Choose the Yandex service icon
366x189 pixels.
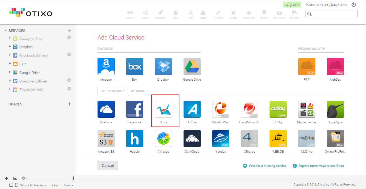(221, 139)
